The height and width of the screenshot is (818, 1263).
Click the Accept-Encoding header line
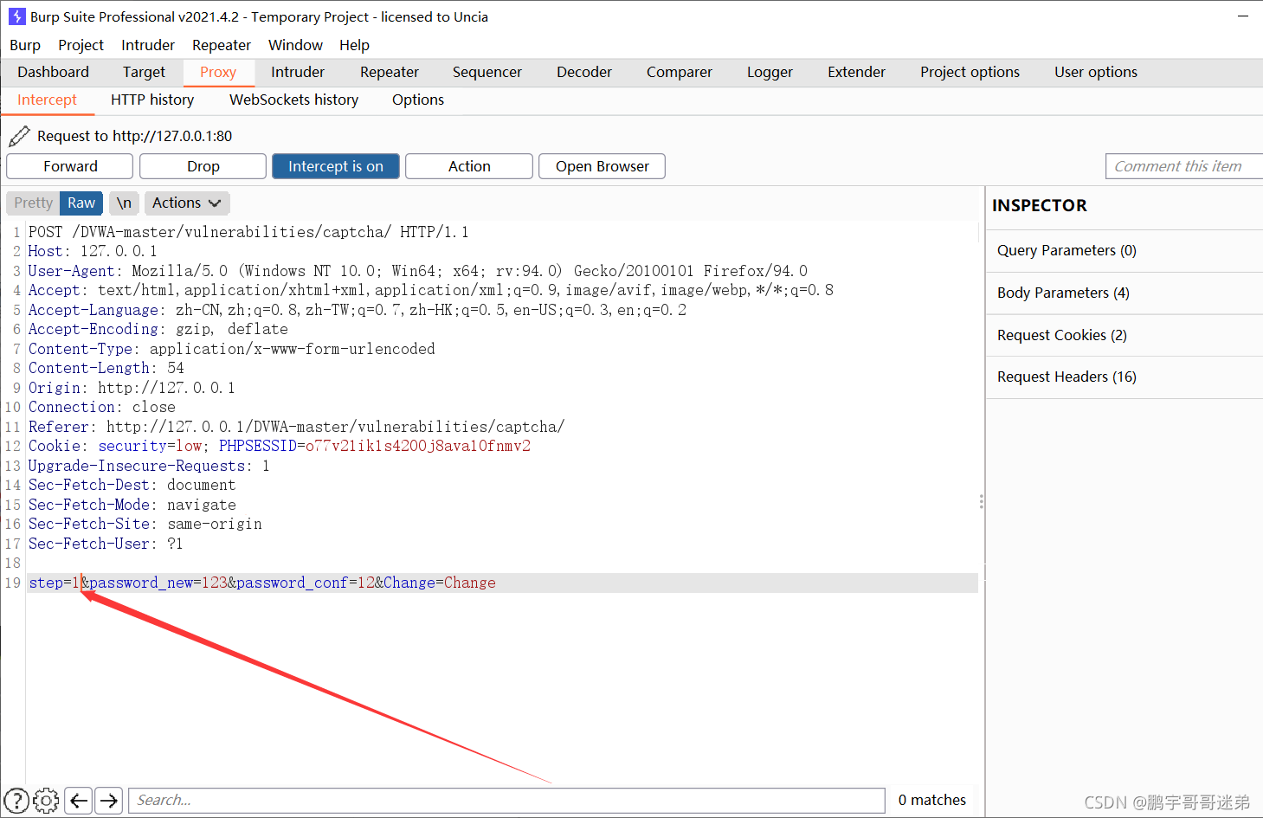pos(158,329)
